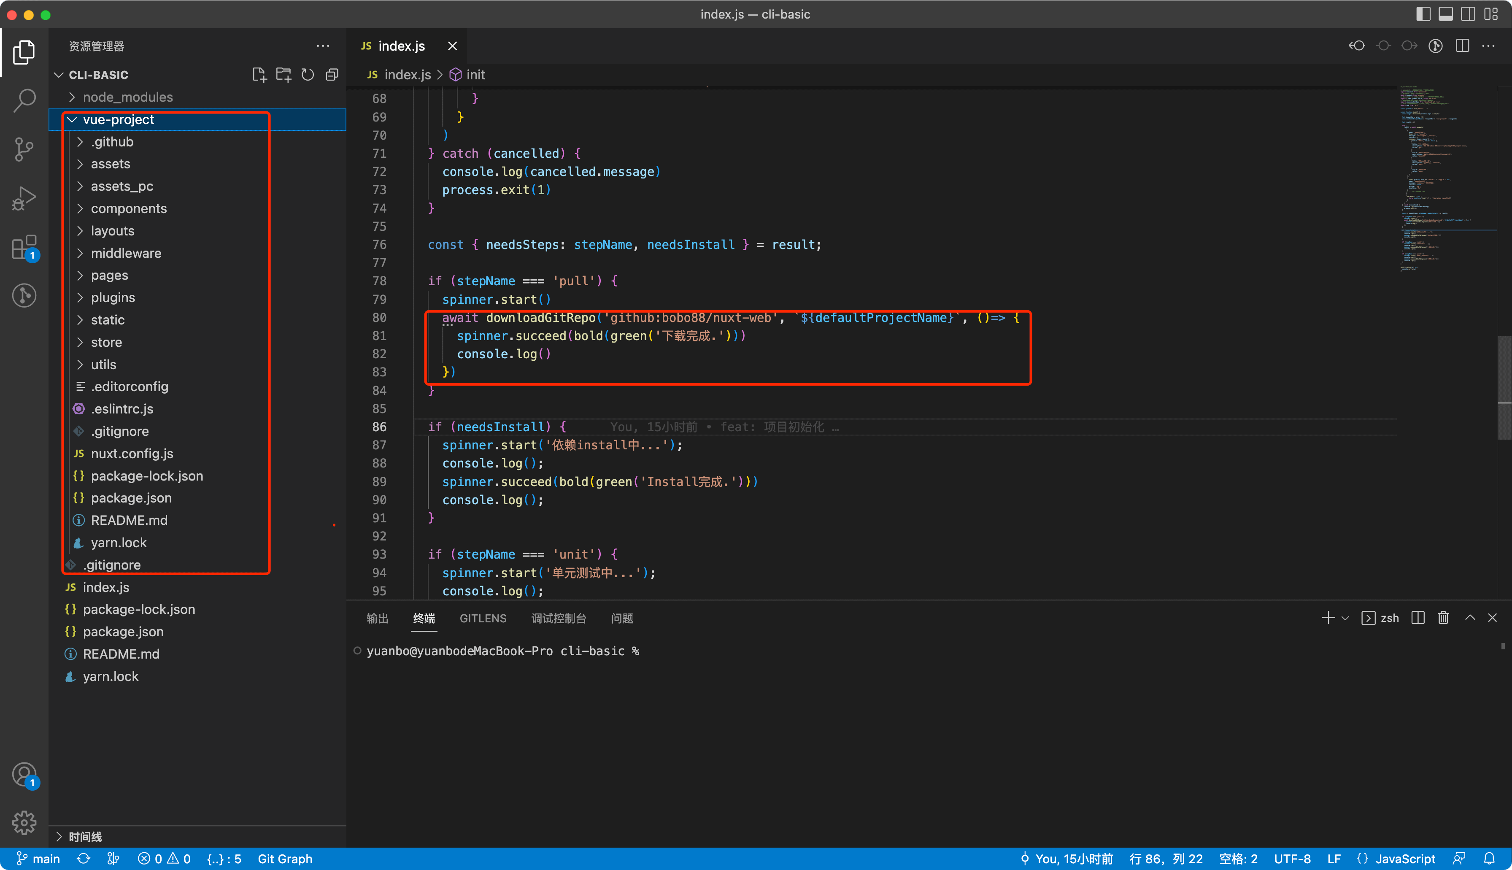Expand the middleware folder
The height and width of the screenshot is (870, 1512).
click(197, 253)
